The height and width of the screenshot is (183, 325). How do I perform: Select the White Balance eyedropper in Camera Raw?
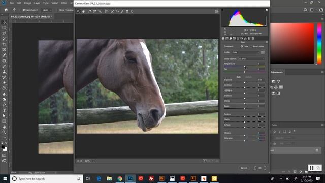pos(90,11)
